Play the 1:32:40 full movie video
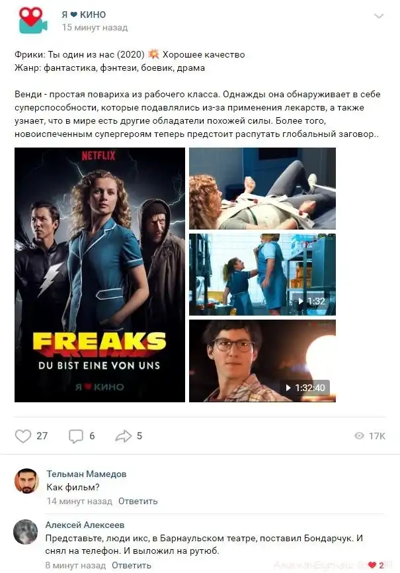This screenshot has height=573, width=400. pos(262,361)
